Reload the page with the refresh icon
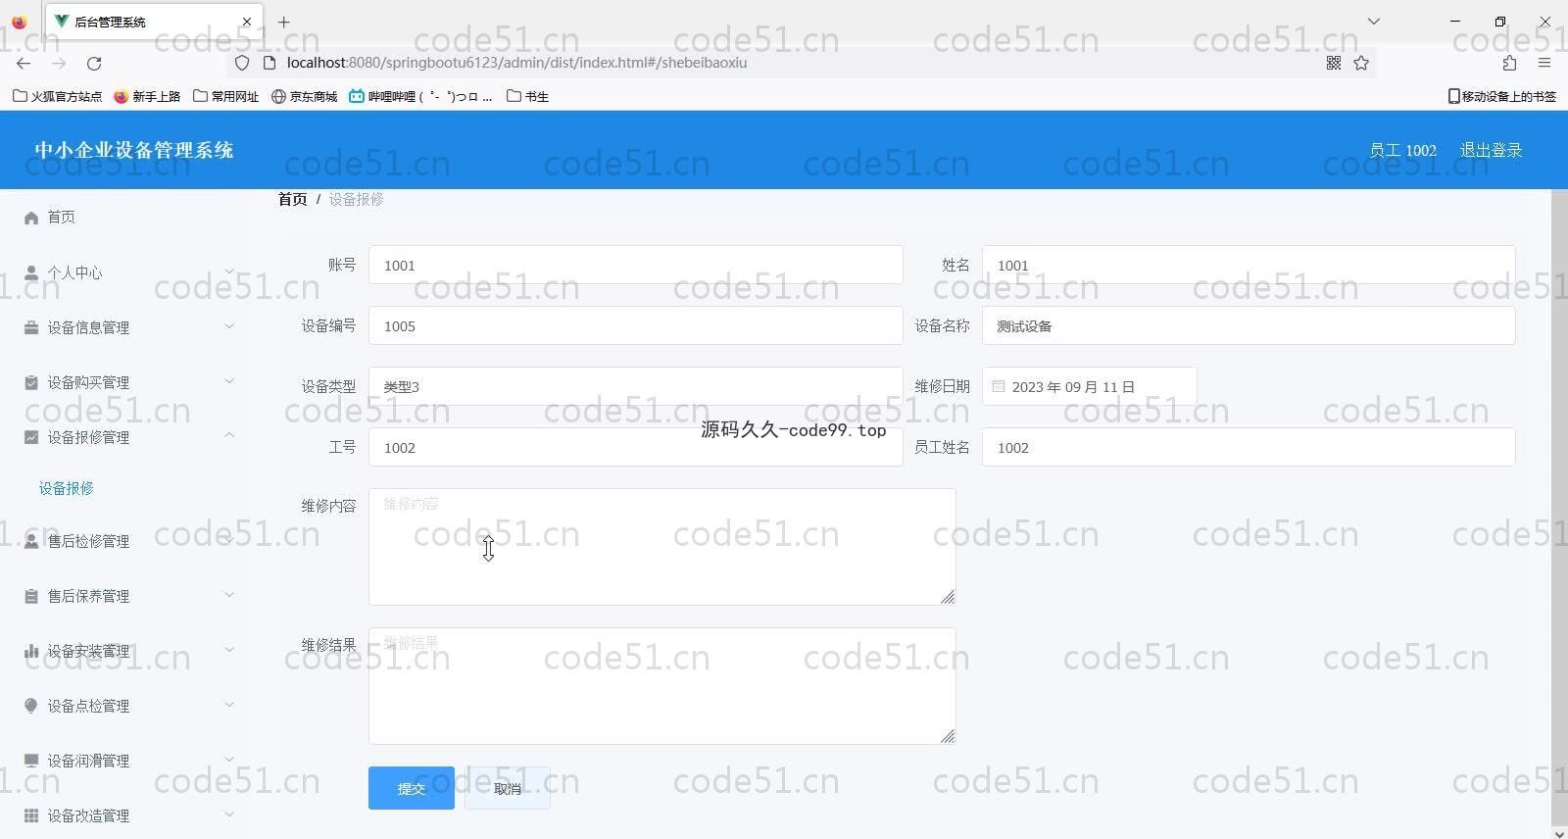This screenshot has width=1568, height=839. (94, 63)
